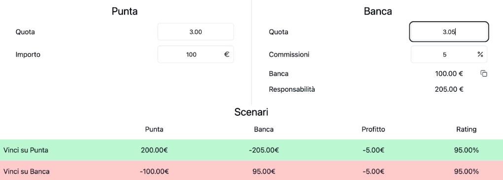503x180 pixels.
Task: Select the Vinci su Banca scenario row
Action: (x=251, y=171)
